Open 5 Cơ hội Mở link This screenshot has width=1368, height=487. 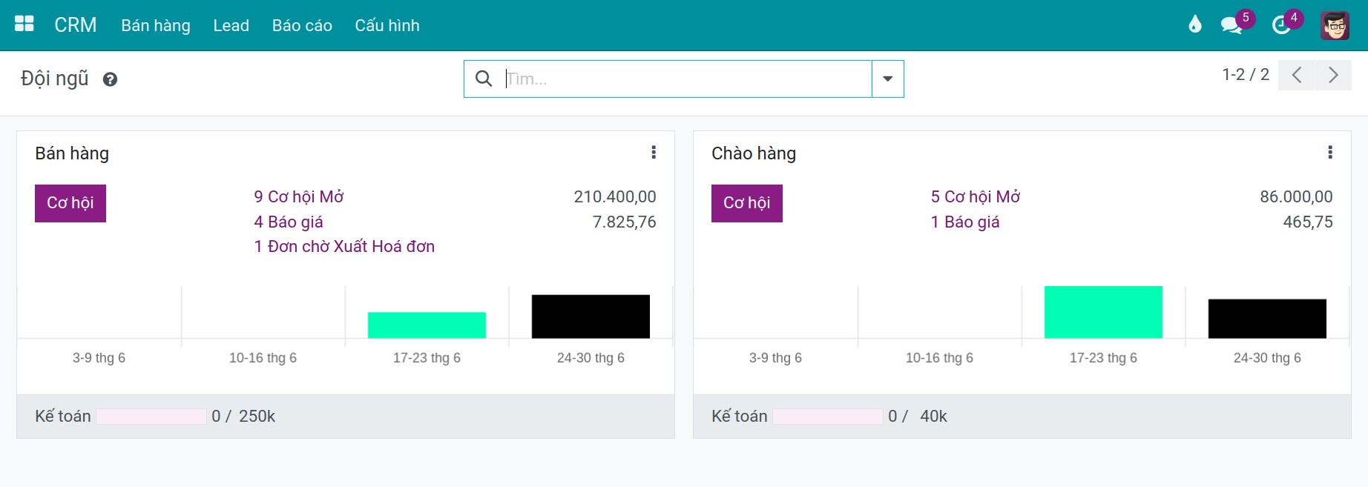coord(976,196)
